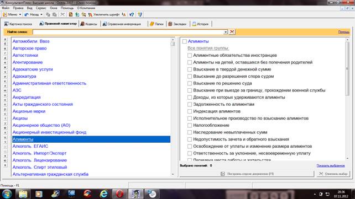The width and height of the screenshot is (355, 199).
Task: Select Адвокатура in the list
Action: [x=24, y=76]
